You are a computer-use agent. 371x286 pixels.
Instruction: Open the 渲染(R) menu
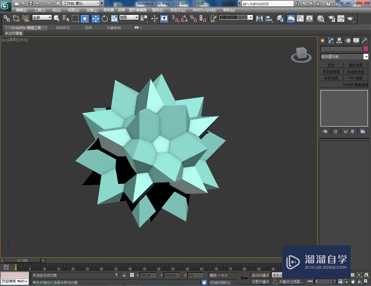pos(157,10)
